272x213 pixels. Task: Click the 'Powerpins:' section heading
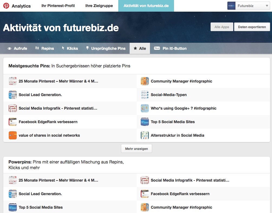20,162
